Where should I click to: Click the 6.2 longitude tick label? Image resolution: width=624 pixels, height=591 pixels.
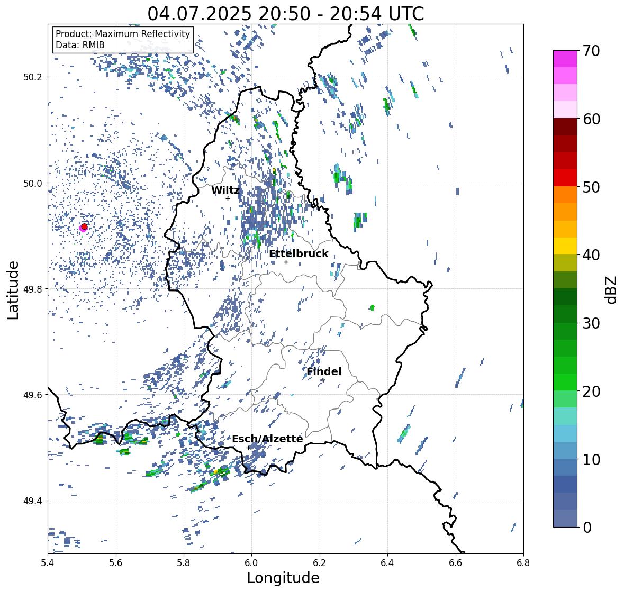tap(320, 562)
